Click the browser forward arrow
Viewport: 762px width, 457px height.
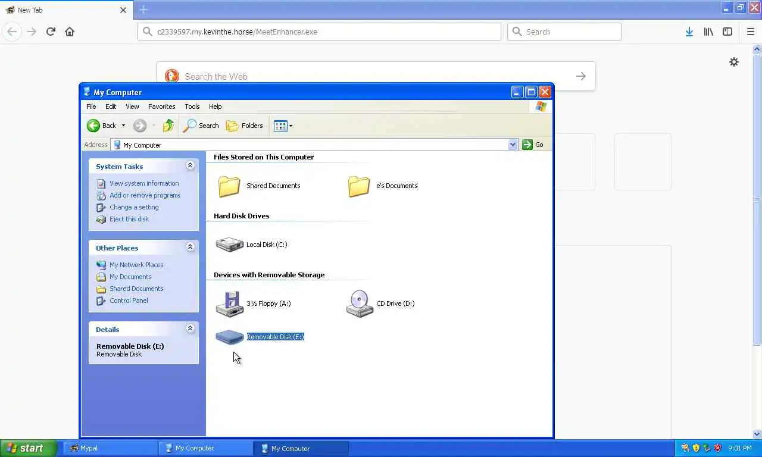[x=32, y=32]
